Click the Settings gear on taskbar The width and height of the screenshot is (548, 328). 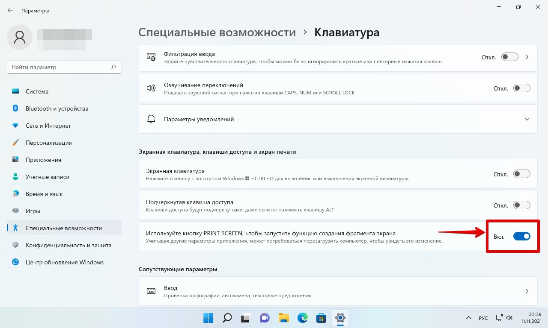coord(340,318)
